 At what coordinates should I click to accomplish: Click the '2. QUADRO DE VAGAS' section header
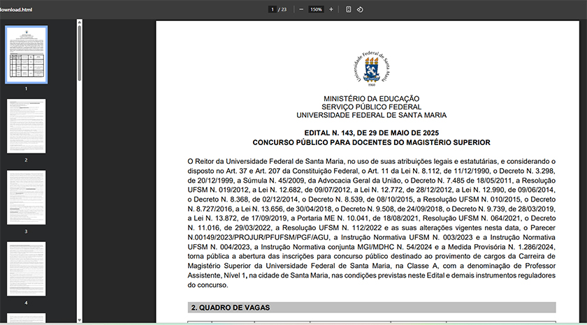coord(371,308)
